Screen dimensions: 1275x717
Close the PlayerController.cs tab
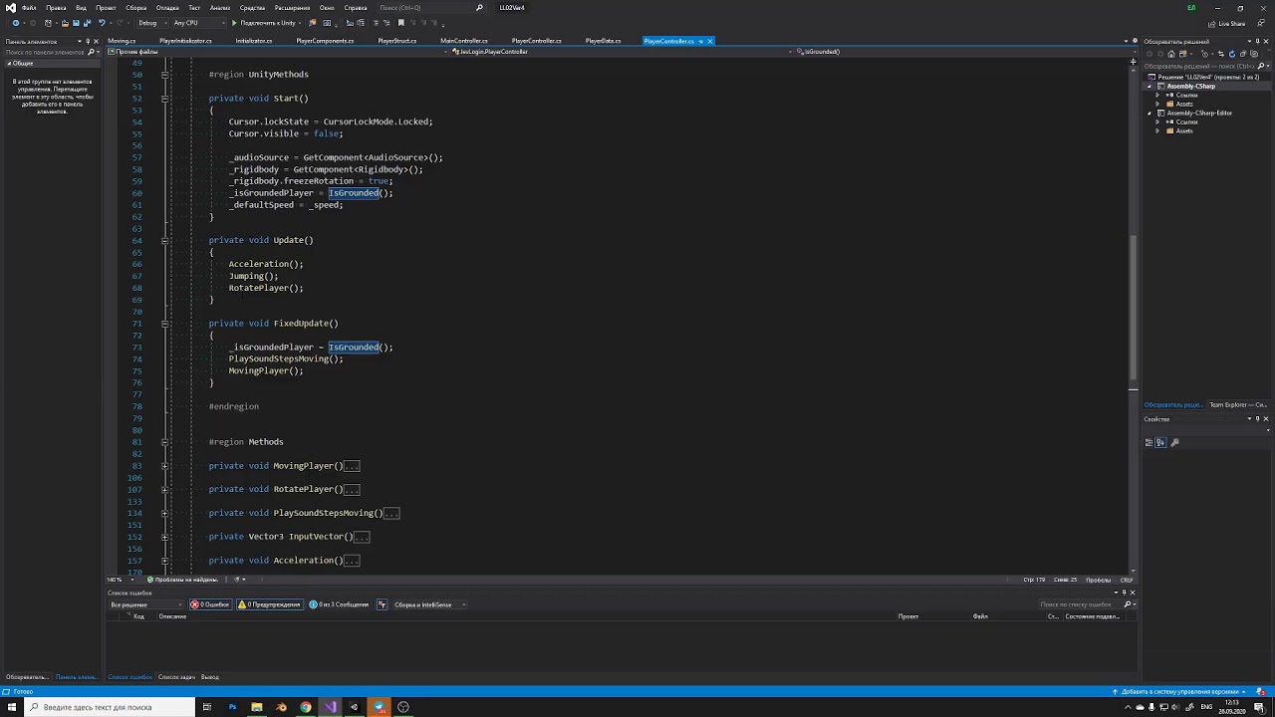coord(710,41)
